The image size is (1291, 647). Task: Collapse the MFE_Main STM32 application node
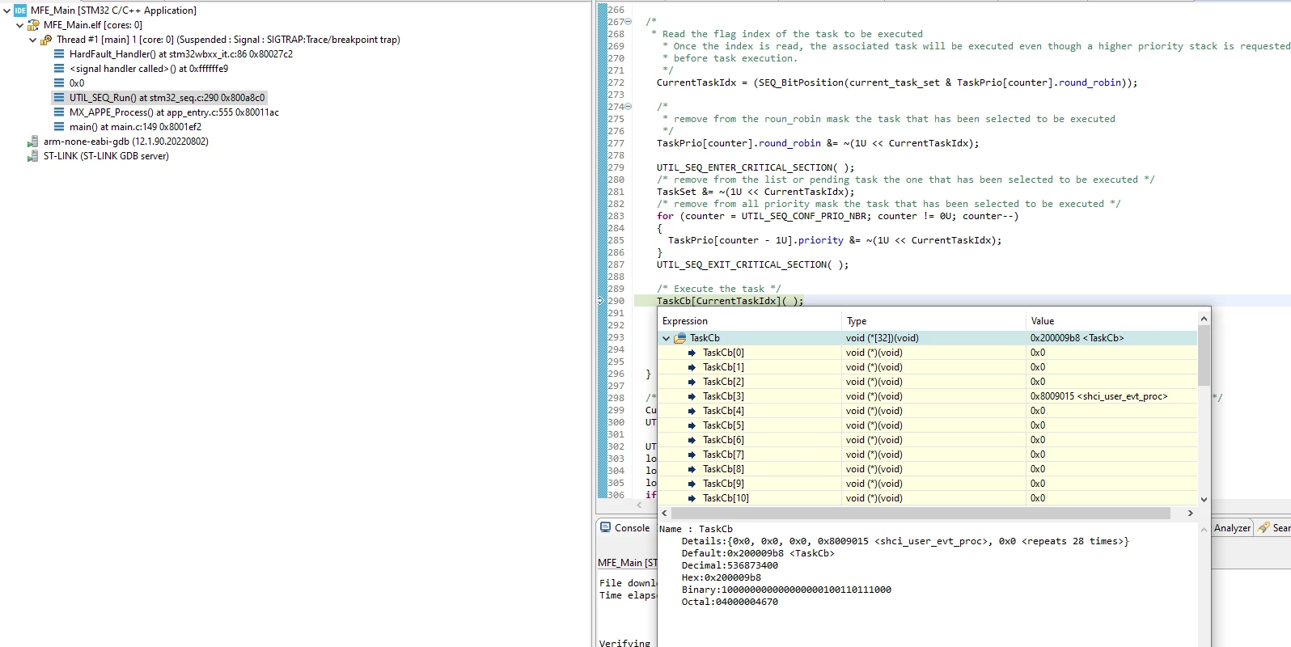tap(6, 11)
